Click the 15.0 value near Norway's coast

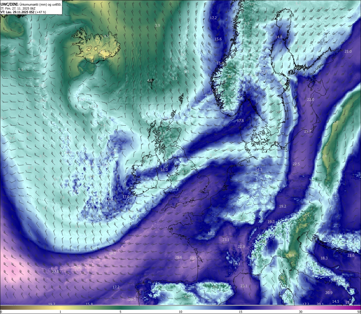pos(213,91)
